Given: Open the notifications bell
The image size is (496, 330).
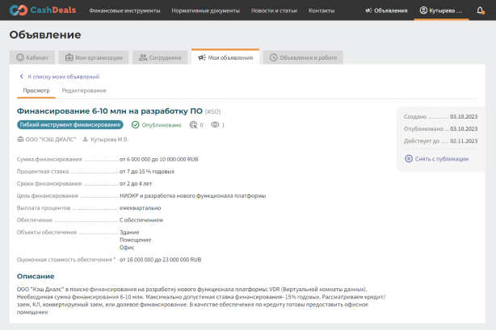Looking at the screenshot, I should point(481,10).
